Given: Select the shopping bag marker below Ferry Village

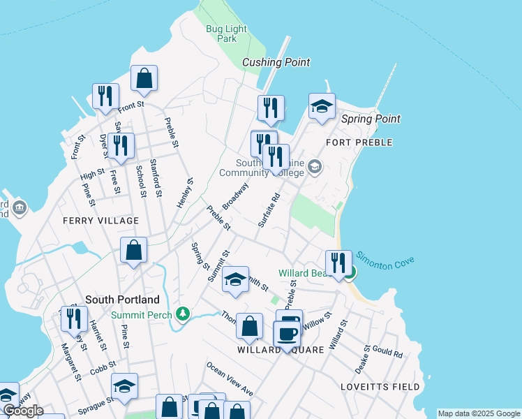Looking at the screenshot, I should [133, 251].
